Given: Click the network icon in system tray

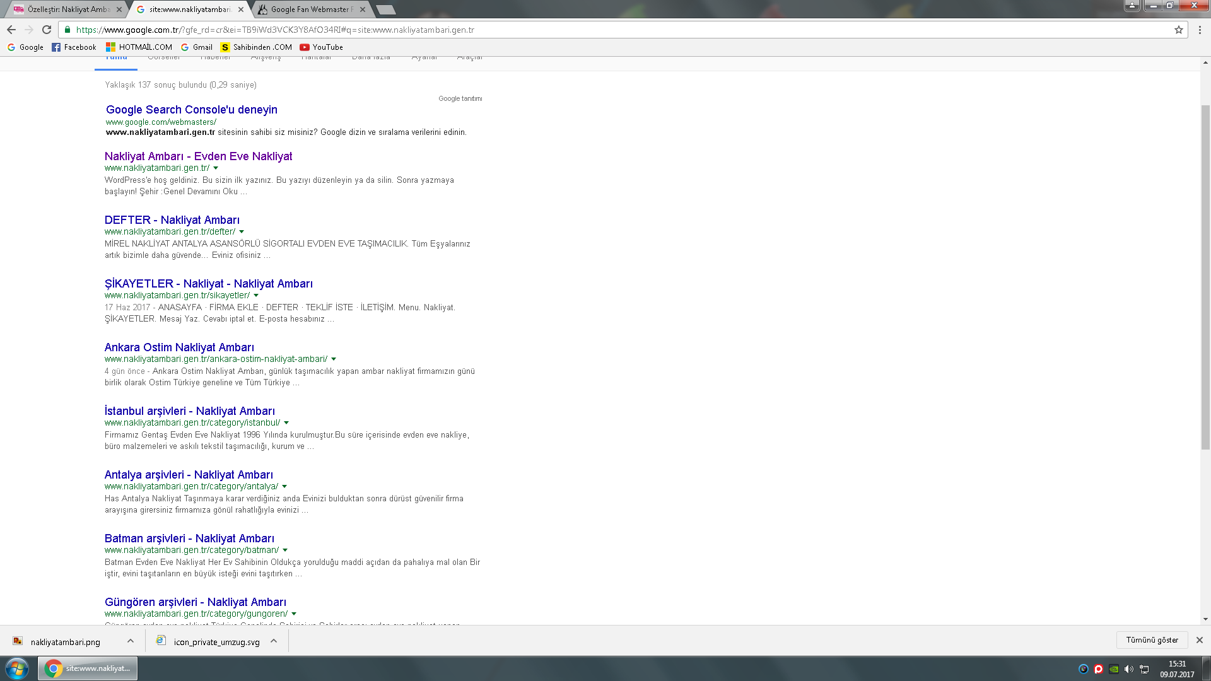Looking at the screenshot, I should [1144, 669].
